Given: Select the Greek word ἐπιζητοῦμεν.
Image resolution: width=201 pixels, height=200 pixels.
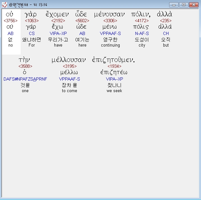Looking at the screenshot, I should (x=114, y=60).
